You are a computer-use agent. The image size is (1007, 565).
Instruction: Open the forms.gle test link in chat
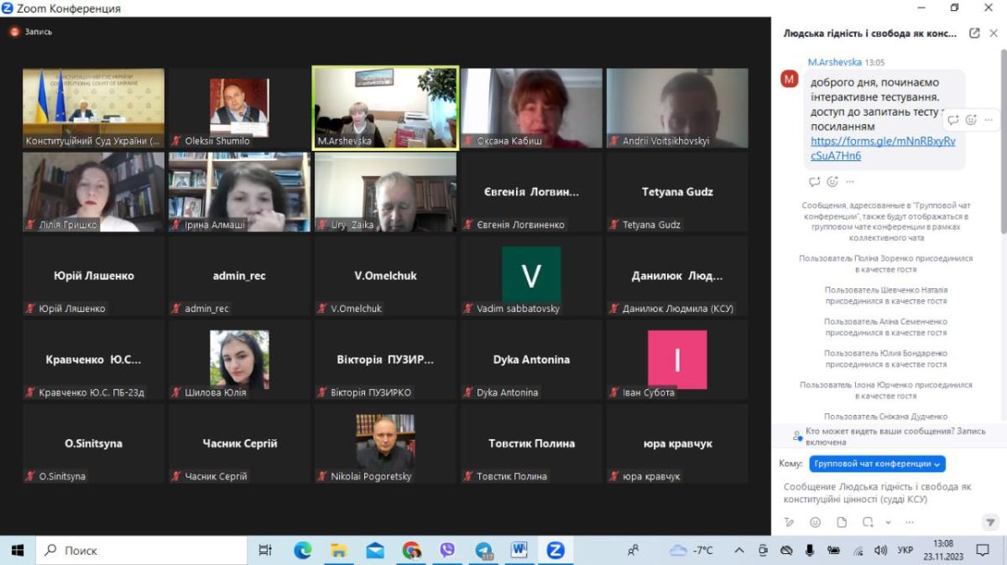(x=883, y=148)
